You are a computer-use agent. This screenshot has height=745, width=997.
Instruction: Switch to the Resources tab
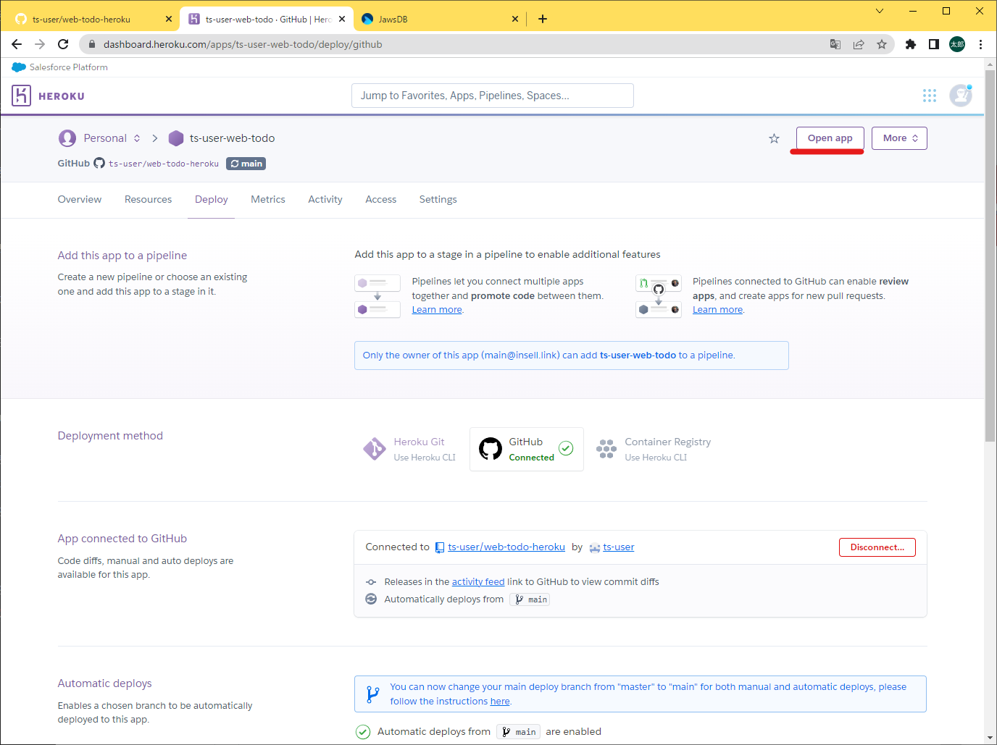[149, 199]
